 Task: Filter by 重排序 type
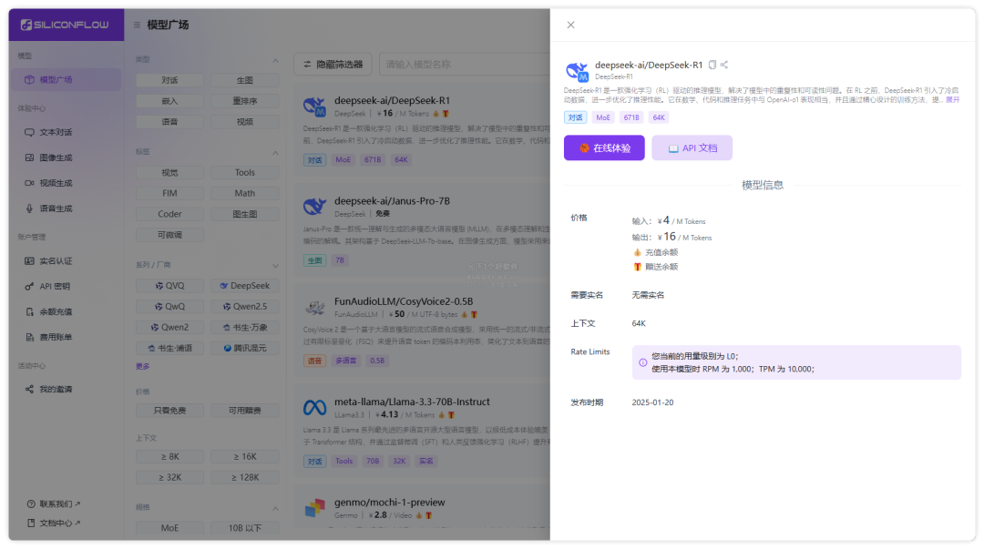coord(245,101)
